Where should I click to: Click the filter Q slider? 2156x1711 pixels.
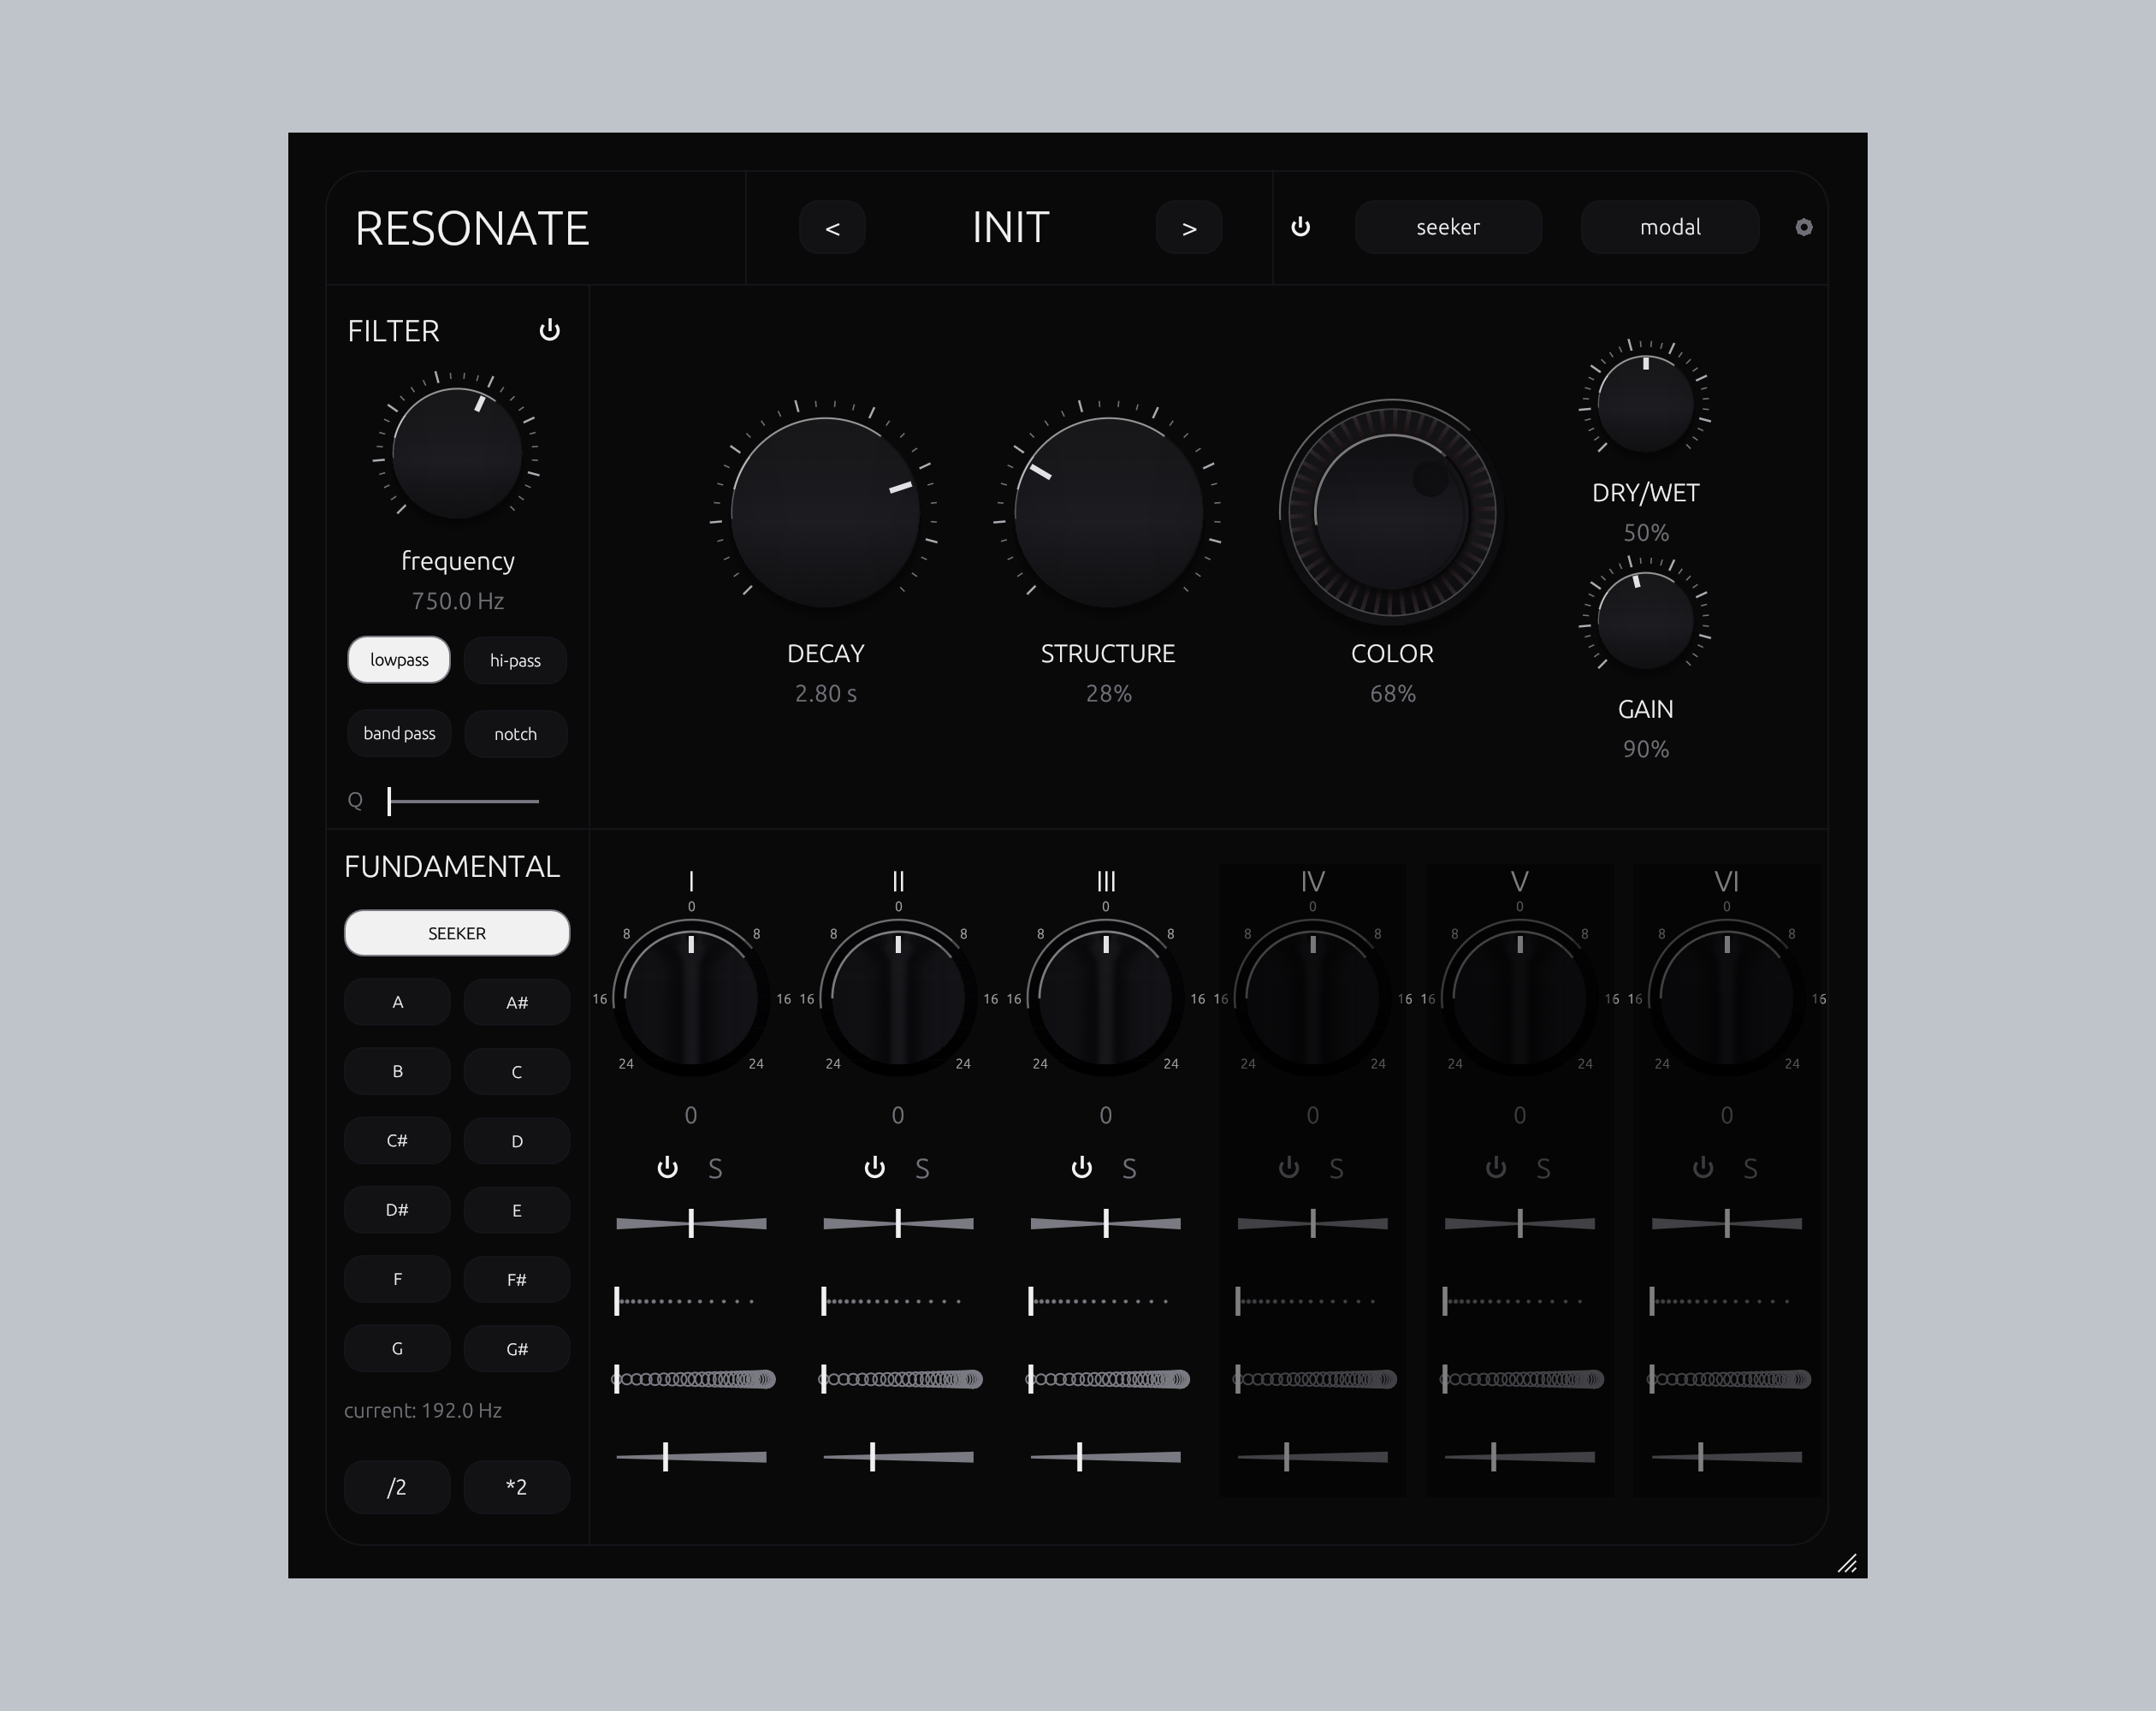[x=463, y=801]
